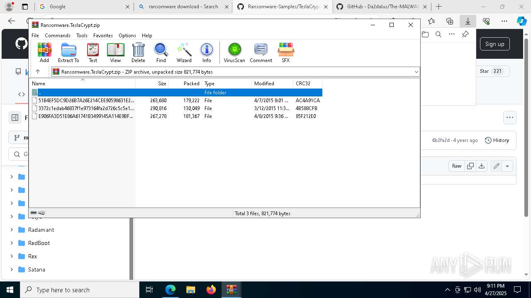Open the Find files tool
This screenshot has width=531, height=298.
pyautogui.click(x=161, y=53)
